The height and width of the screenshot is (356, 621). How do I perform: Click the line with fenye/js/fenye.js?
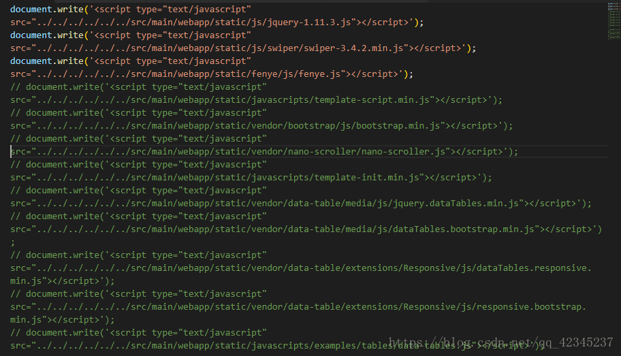(212, 74)
